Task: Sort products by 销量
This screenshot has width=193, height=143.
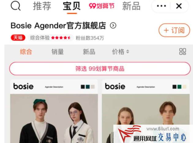Action: [x=58, y=52]
